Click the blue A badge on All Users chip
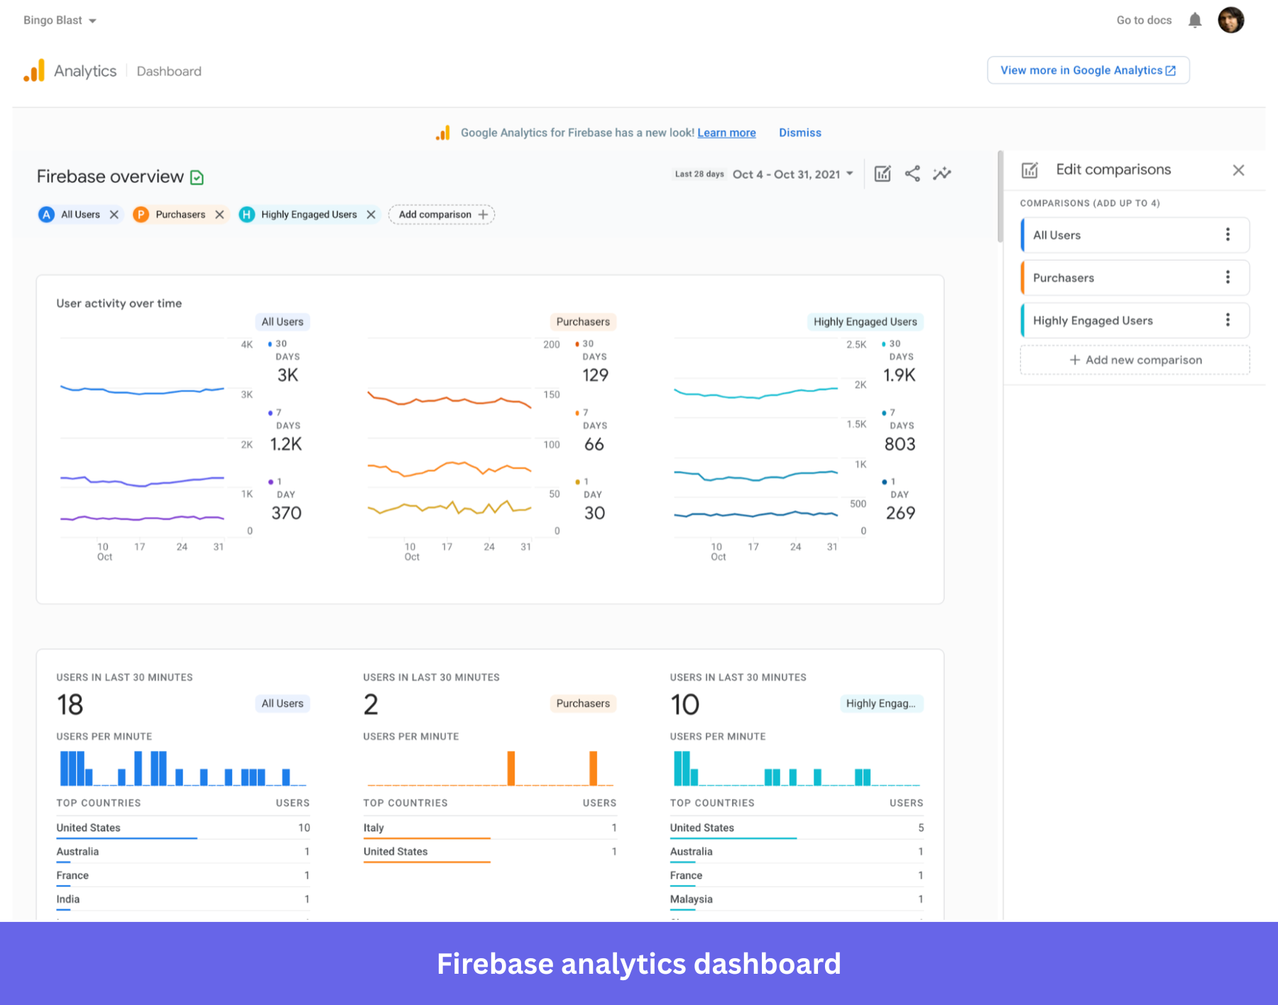This screenshot has width=1278, height=1005. pyautogui.click(x=47, y=214)
